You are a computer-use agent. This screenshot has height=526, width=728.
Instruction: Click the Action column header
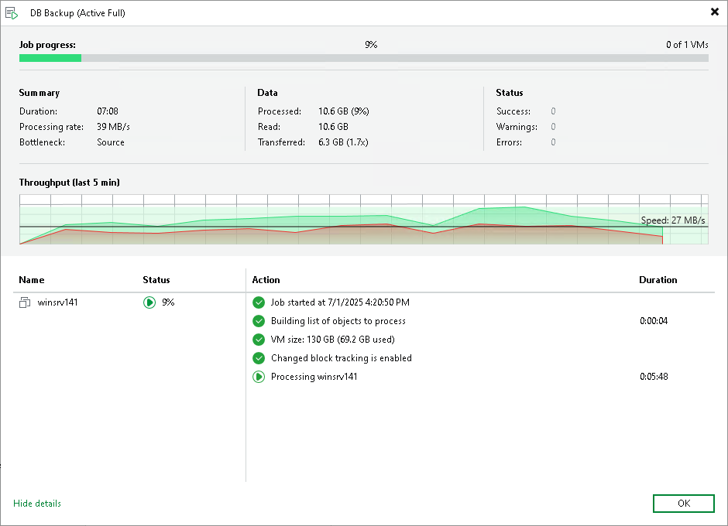266,280
